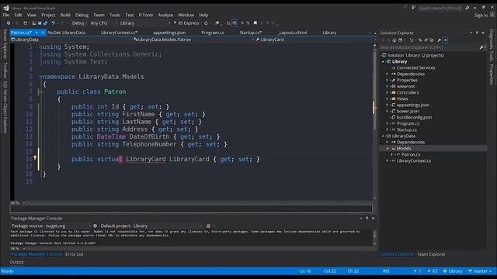The image size is (497, 279).
Task: Switch to the Team Explorer tab
Action: click(x=431, y=254)
